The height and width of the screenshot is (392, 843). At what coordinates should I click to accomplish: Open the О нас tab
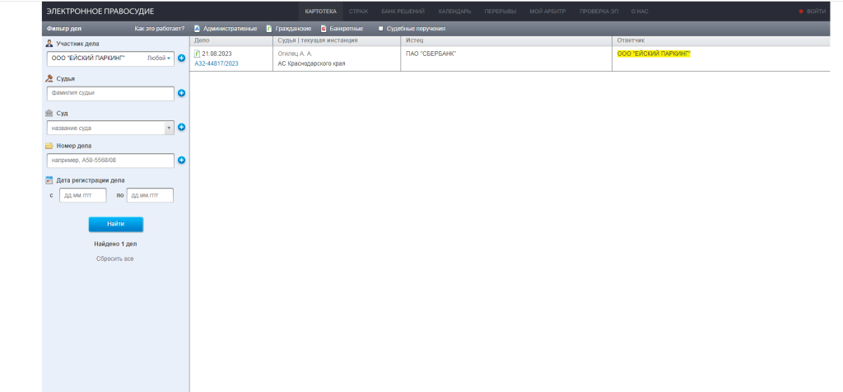(639, 12)
